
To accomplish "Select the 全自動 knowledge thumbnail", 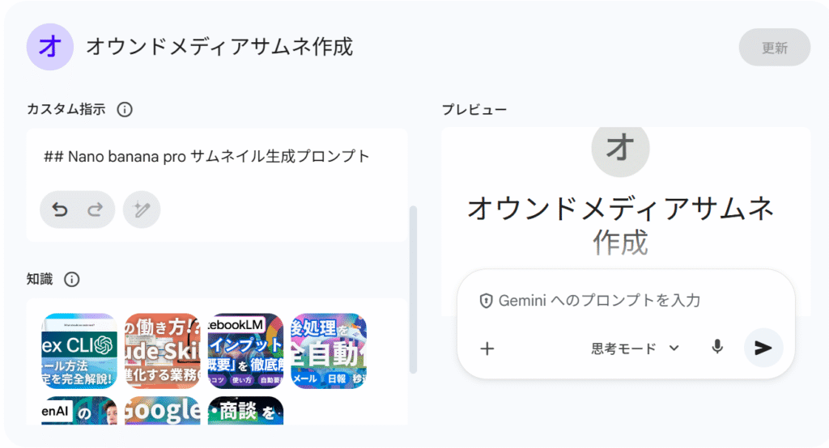I will [x=329, y=351].
